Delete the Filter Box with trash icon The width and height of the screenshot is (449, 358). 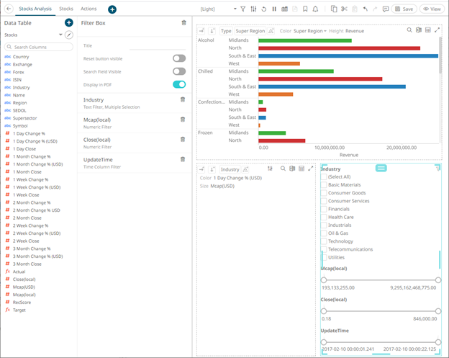[184, 23]
